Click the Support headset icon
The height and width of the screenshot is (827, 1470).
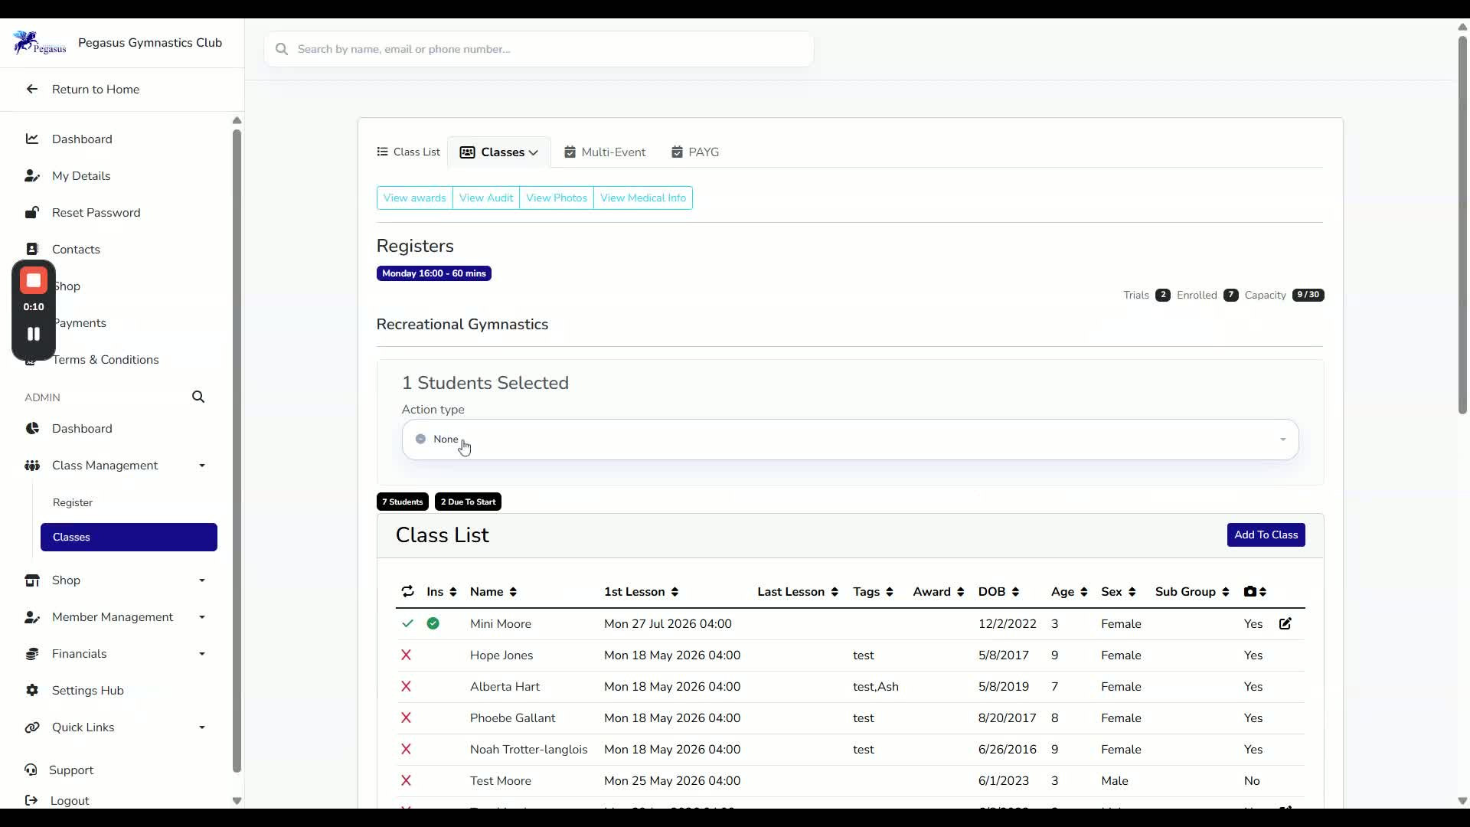pos(31,770)
